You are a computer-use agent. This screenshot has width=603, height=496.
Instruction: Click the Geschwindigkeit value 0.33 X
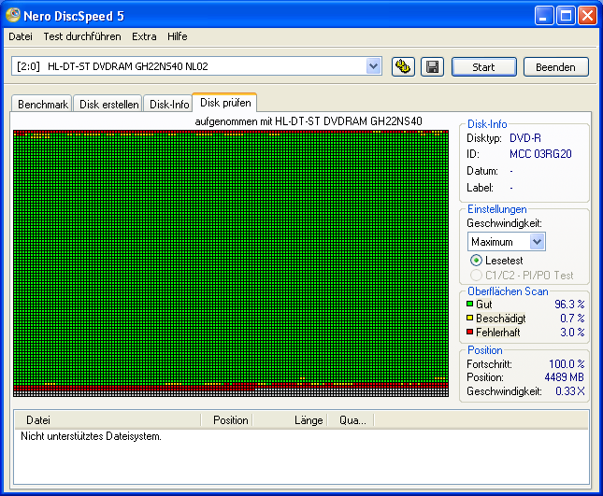coord(570,391)
